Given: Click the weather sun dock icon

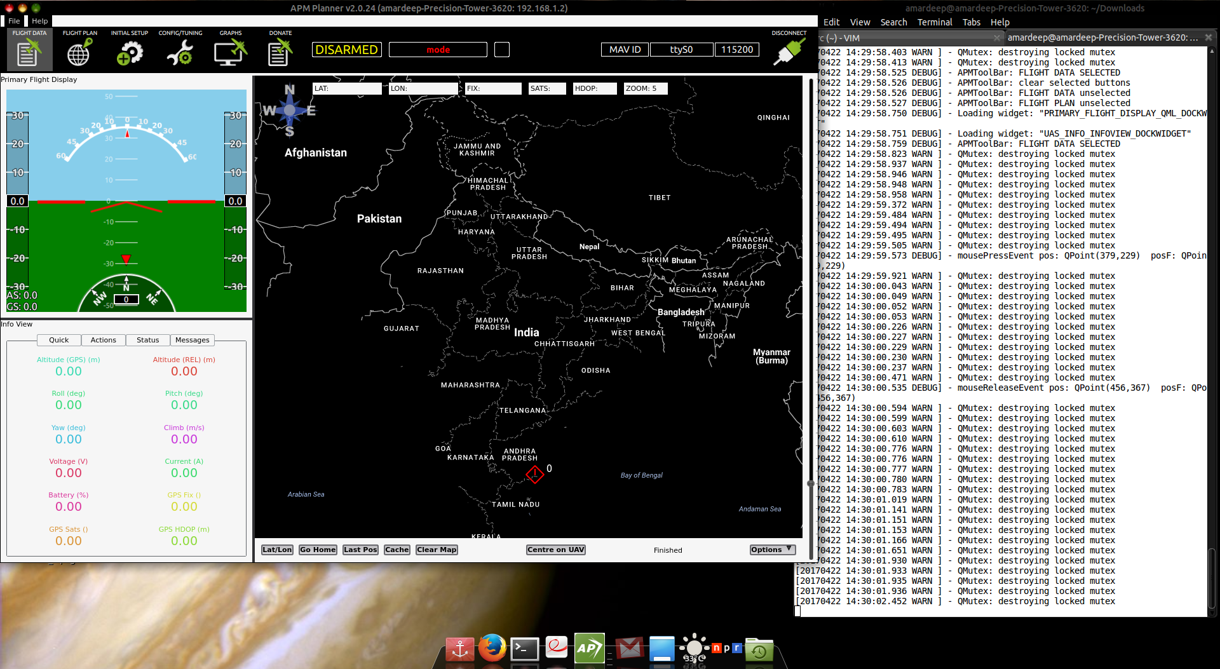Looking at the screenshot, I should (694, 648).
